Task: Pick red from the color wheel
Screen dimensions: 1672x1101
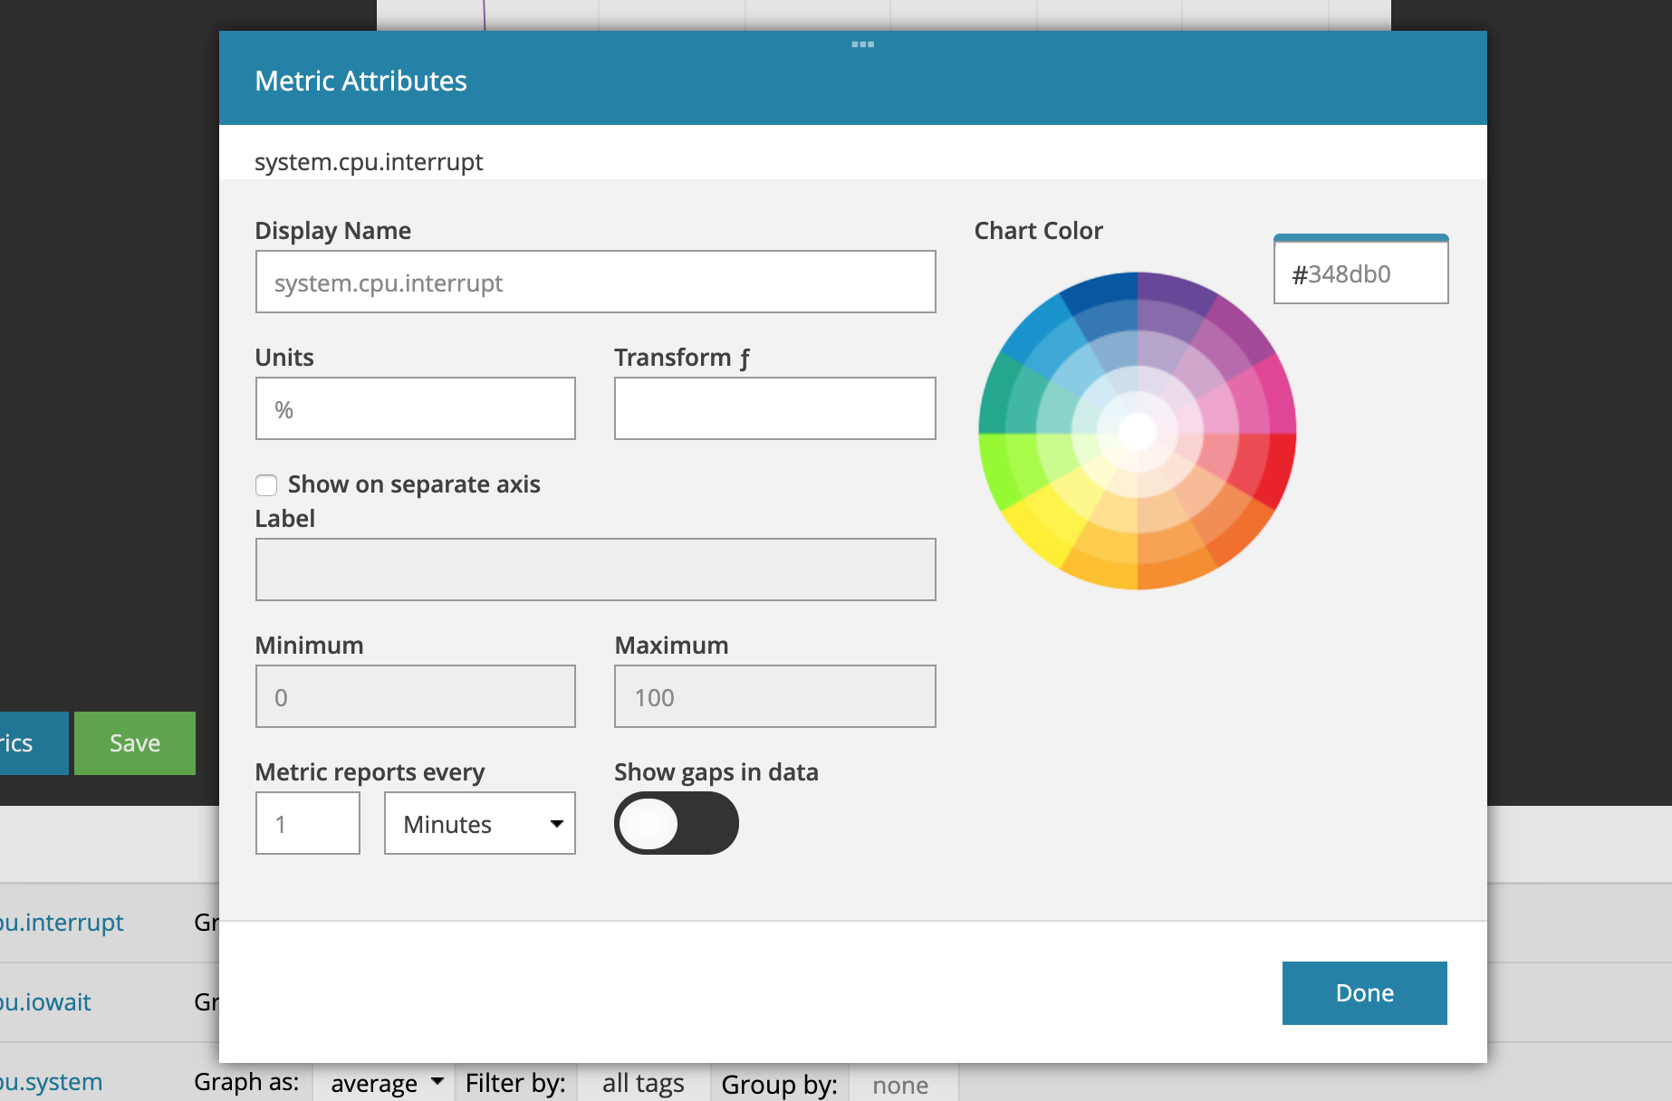Action: pos(1275,466)
